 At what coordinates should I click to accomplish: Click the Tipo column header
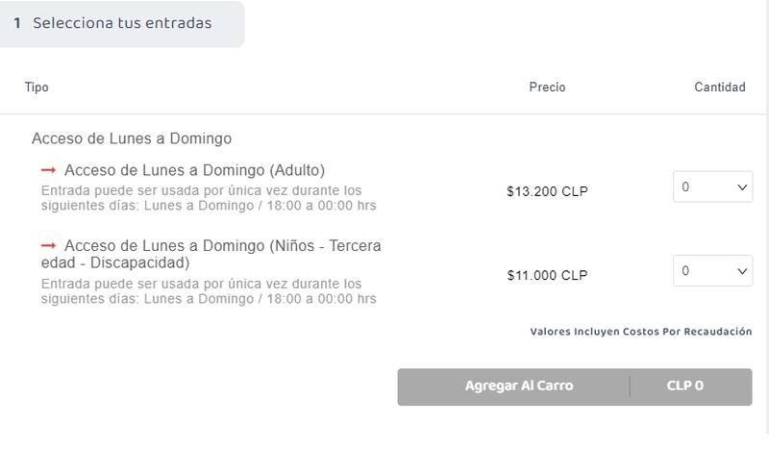tap(37, 87)
